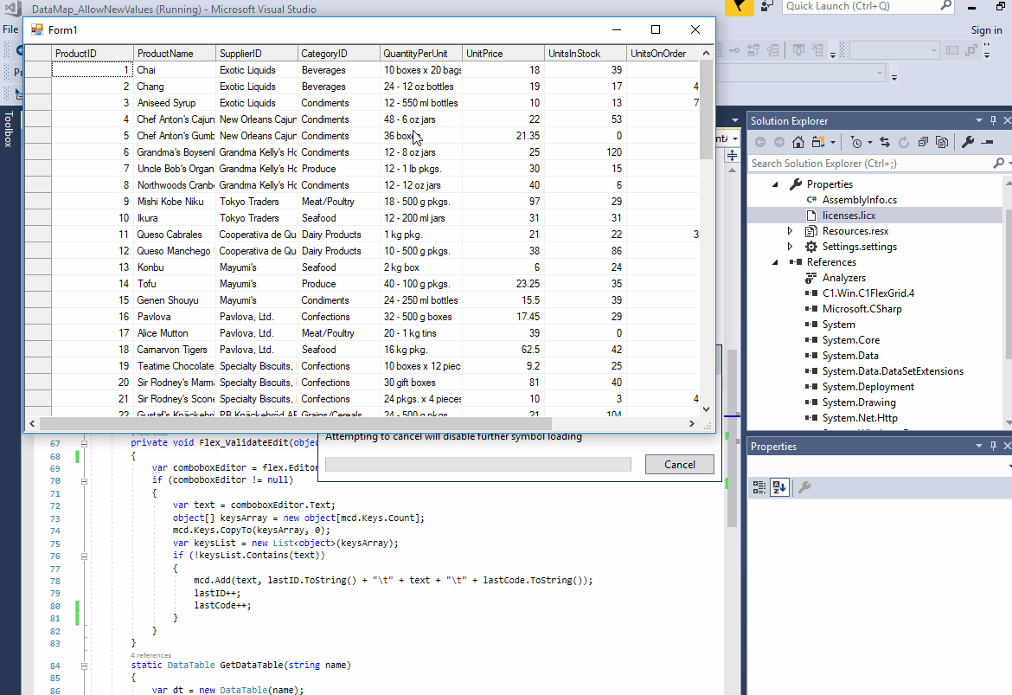The height and width of the screenshot is (695, 1012).
Task: Sort grid by UnitsInStock column header
Action: click(x=586, y=53)
